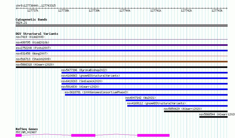
Task: Open the esv2752208 (Pinto2007) label
Action: (x=33, y=48)
